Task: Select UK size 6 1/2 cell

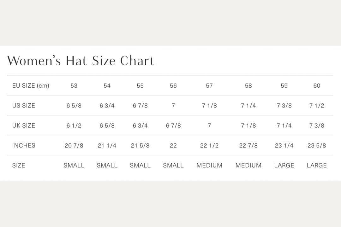Action: (x=74, y=125)
